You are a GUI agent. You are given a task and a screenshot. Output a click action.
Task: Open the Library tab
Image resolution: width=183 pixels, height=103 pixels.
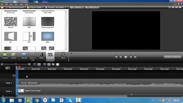pyautogui.click(x=14, y=56)
